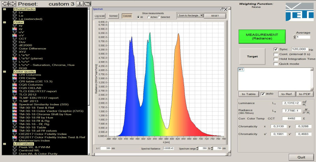This screenshot has height=162, width=316.
Task: Restore the Spectrum sub-window using its restore icon
Action: [222, 9]
